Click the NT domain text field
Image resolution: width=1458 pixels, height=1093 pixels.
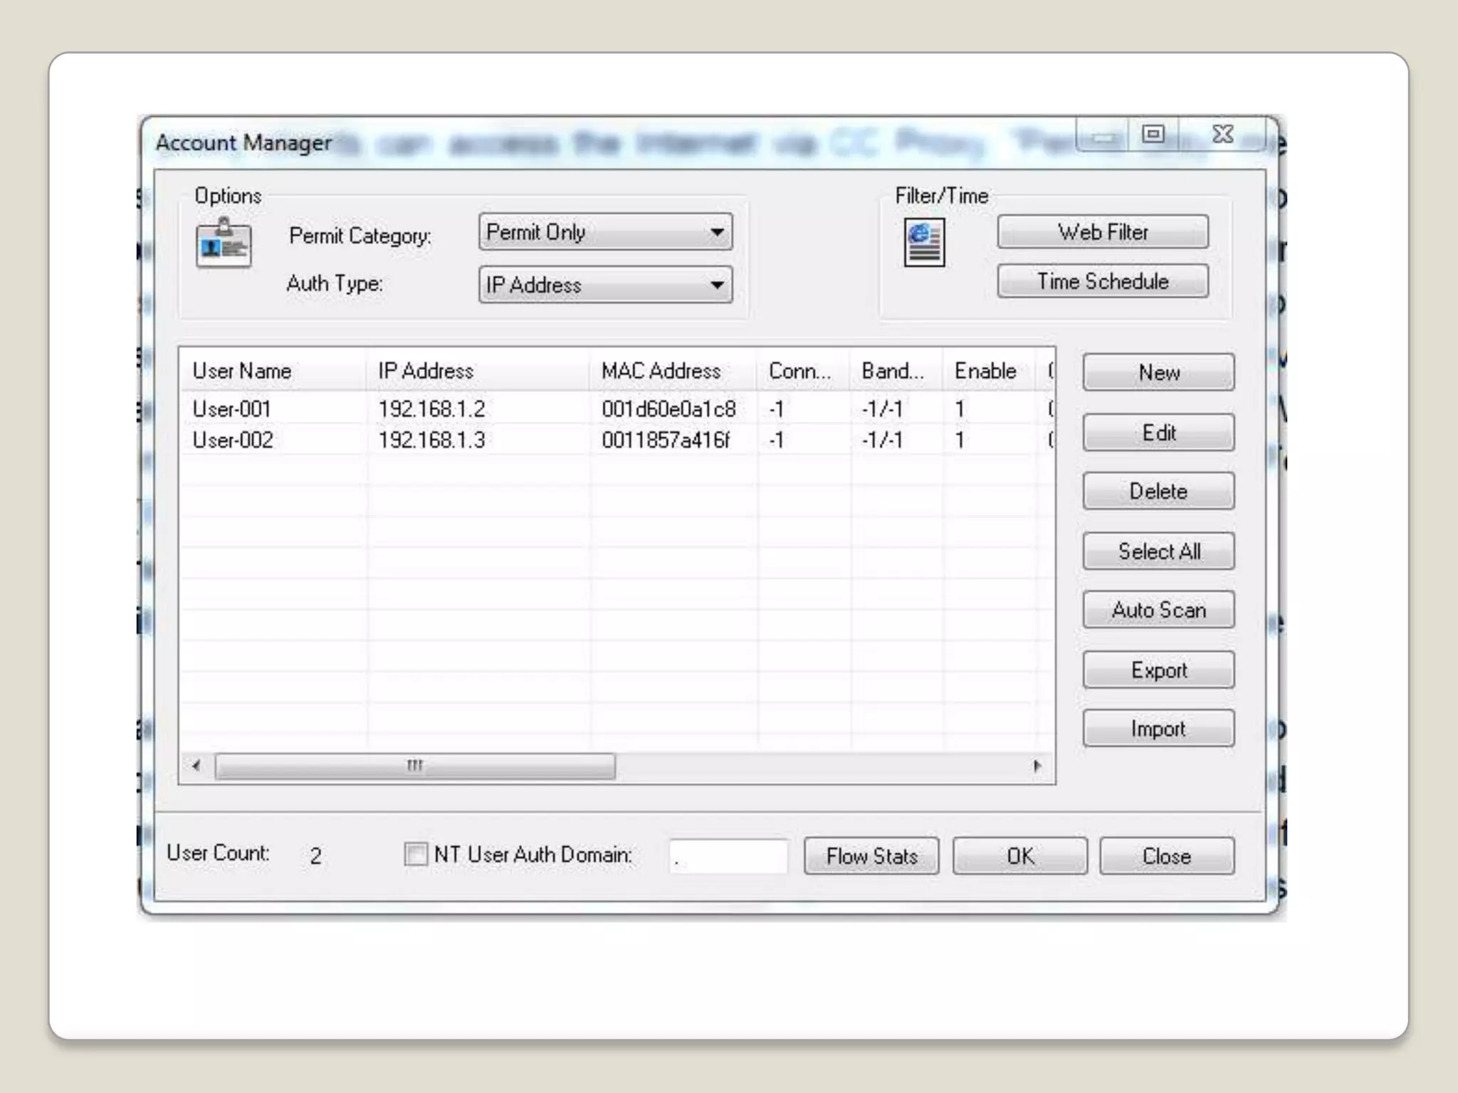728,855
